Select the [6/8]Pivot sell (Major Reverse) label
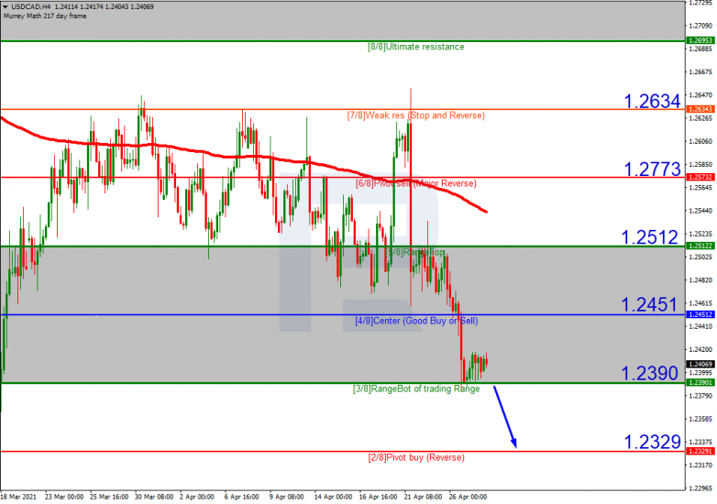Viewport: 717px width, 504px height. pos(415,183)
